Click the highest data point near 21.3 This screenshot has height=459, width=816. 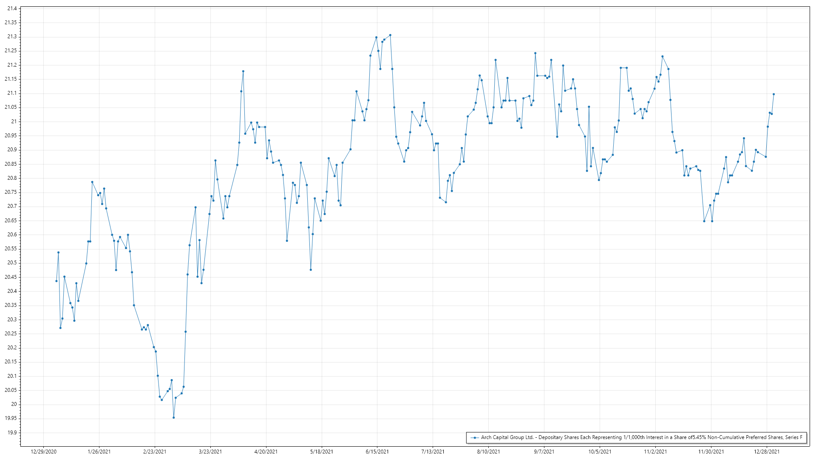[390, 35]
